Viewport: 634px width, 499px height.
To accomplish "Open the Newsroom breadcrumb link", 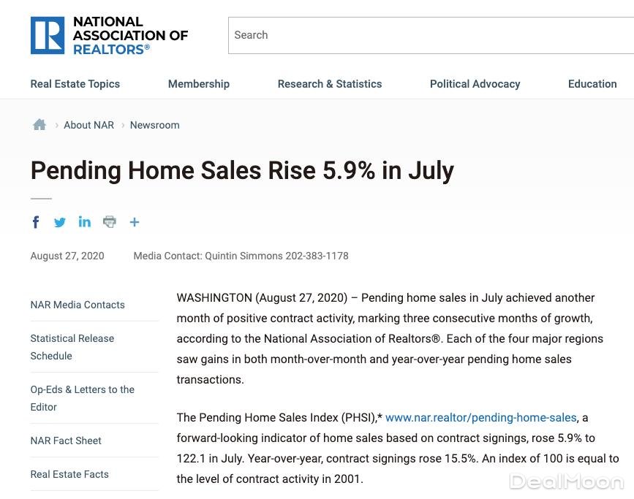I will [x=154, y=125].
